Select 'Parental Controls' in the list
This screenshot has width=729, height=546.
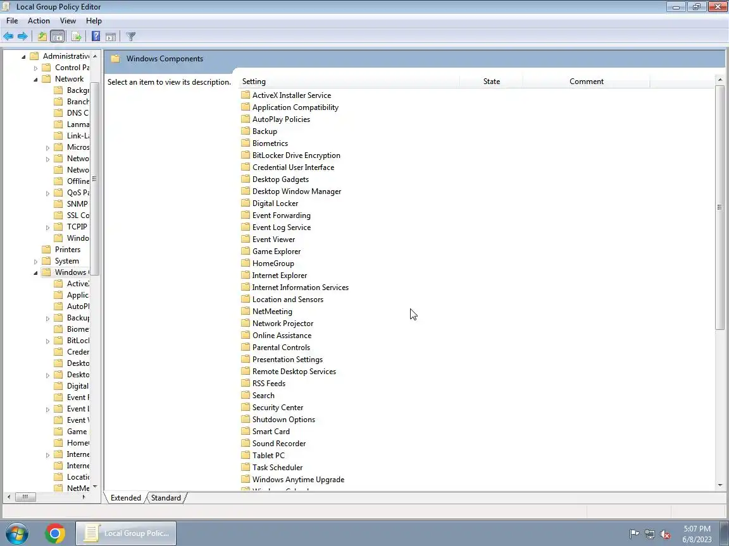coord(281,348)
